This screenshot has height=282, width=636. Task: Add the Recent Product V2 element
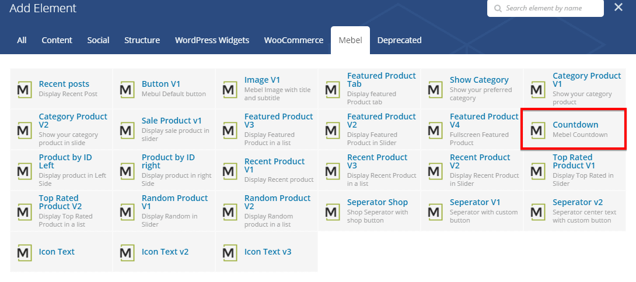pos(480,162)
